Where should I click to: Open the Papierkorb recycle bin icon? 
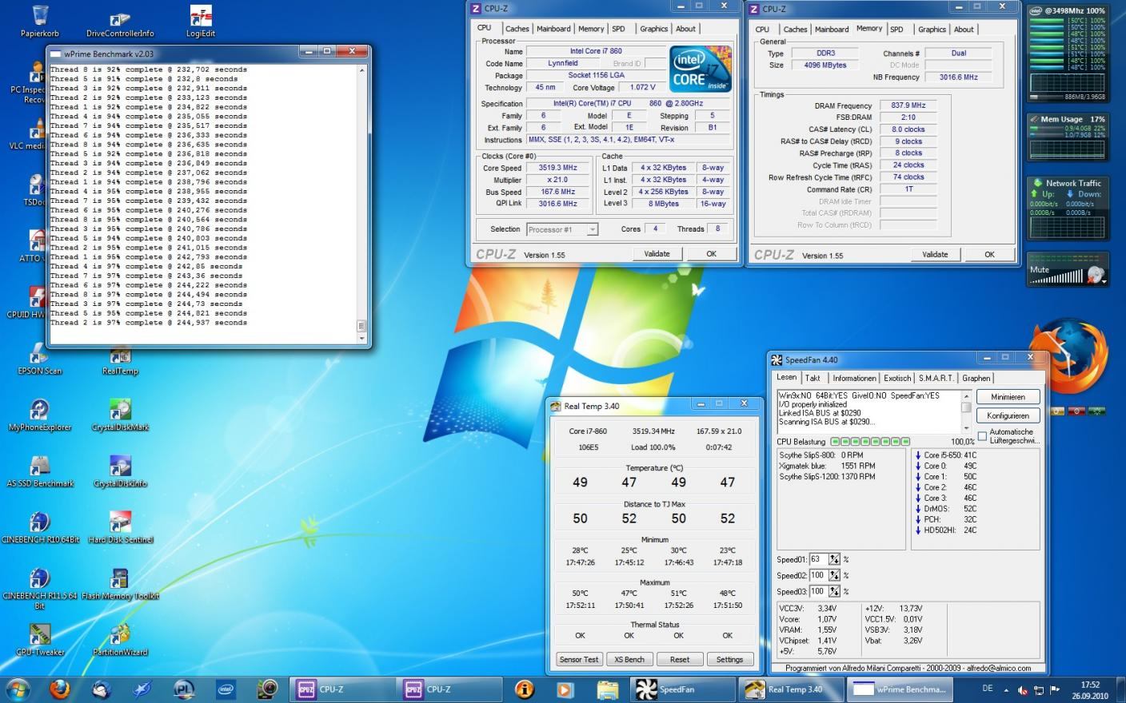[40, 21]
